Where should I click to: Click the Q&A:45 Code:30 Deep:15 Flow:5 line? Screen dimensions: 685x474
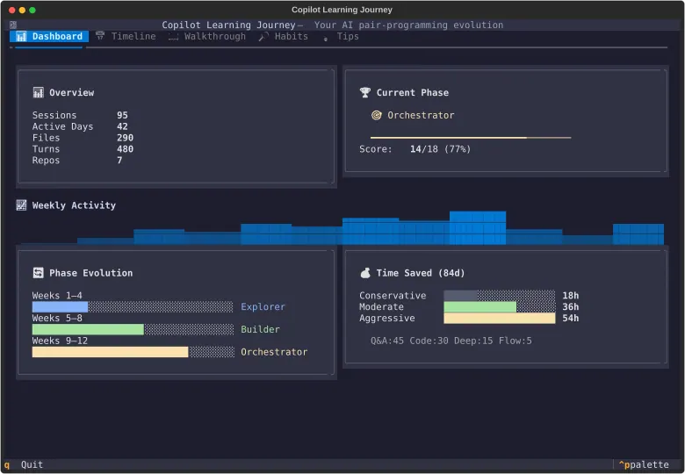click(451, 341)
